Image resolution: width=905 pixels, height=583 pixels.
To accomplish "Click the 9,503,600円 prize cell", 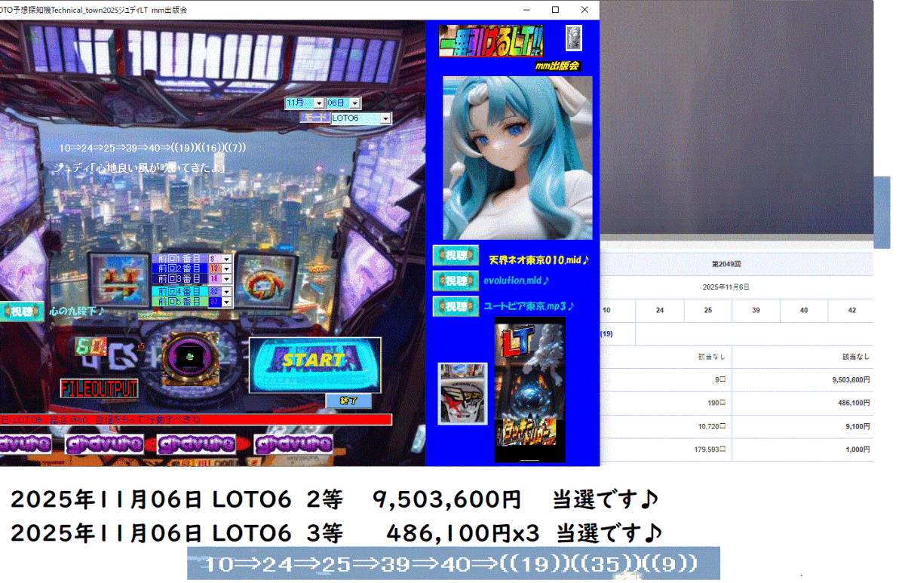I will (x=802, y=380).
